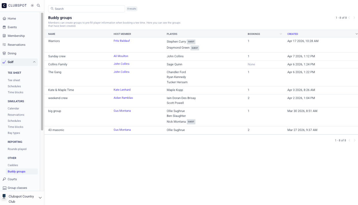
Task: Toggle the light/dark theme icon
Action: 32,5
